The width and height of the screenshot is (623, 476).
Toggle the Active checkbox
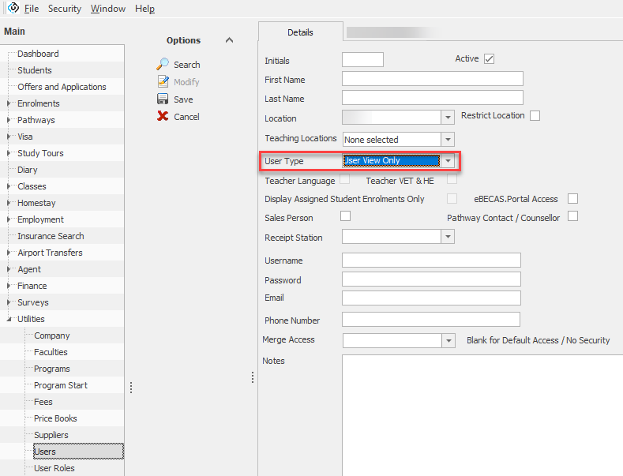coord(490,59)
